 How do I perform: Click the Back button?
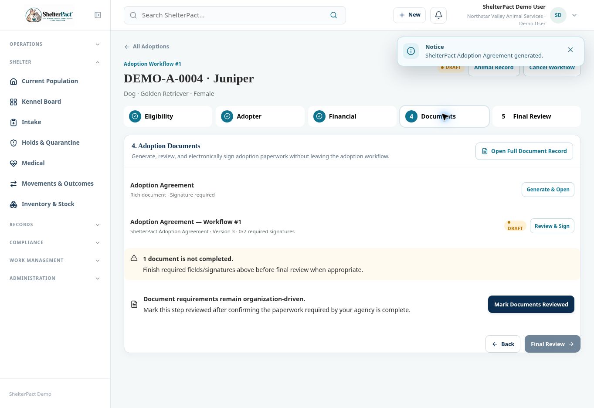503,344
